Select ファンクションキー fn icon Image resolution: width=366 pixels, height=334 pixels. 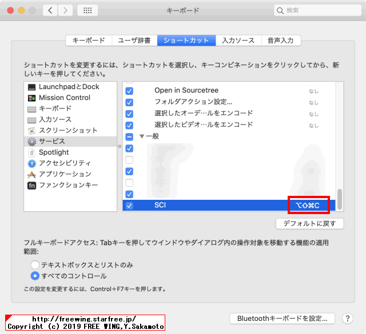[32, 186]
